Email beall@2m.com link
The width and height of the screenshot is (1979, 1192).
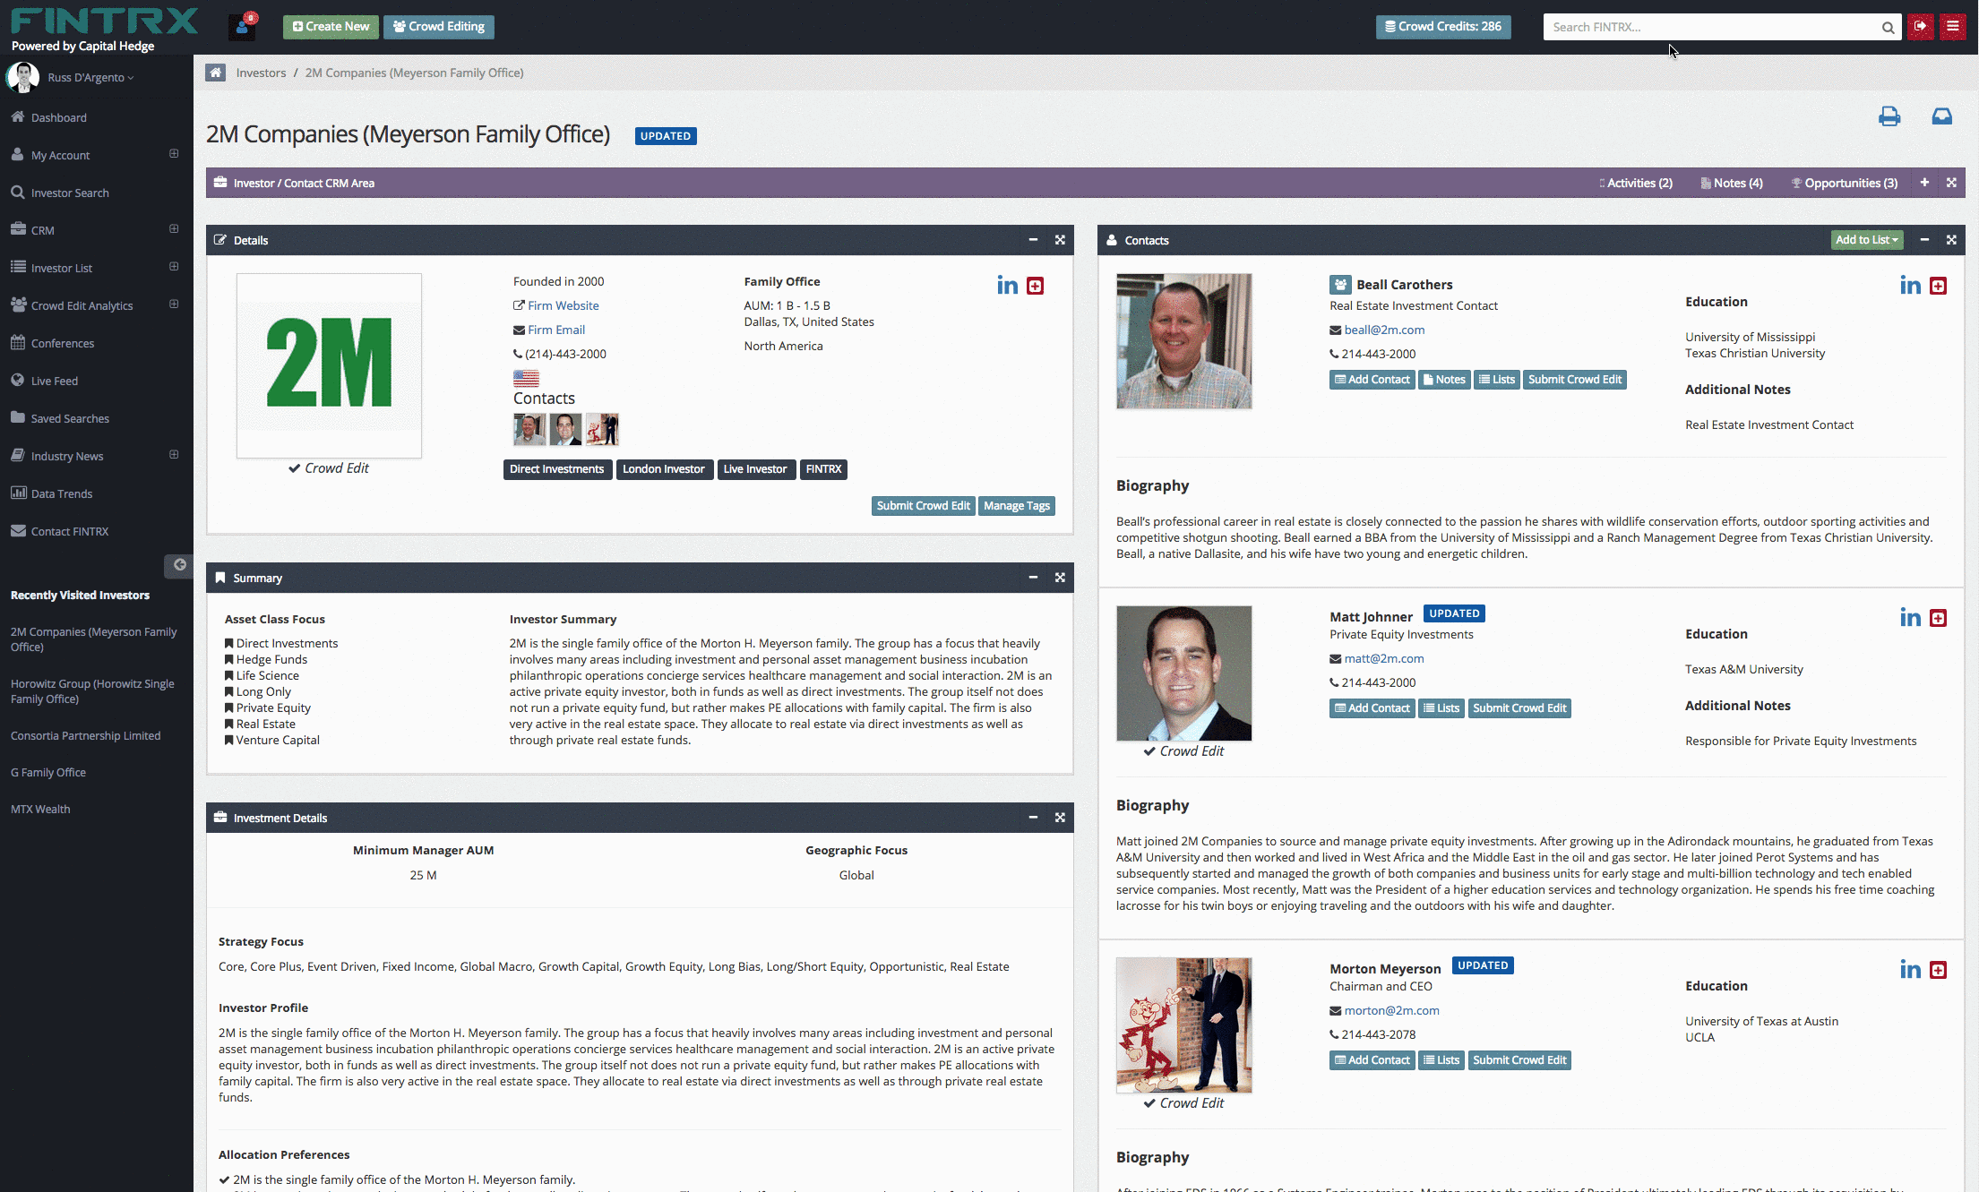tap(1384, 330)
